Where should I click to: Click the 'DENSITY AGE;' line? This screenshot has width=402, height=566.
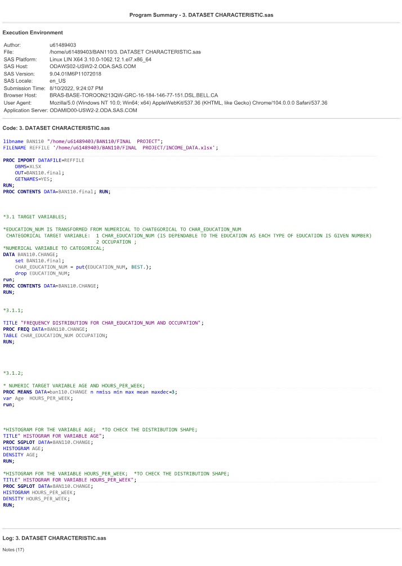[20, 455]
